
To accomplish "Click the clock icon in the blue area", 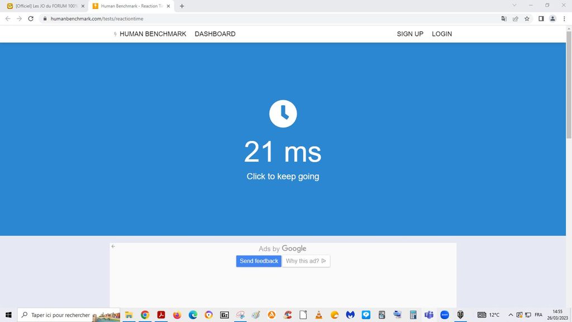I will tap(283, 113).
